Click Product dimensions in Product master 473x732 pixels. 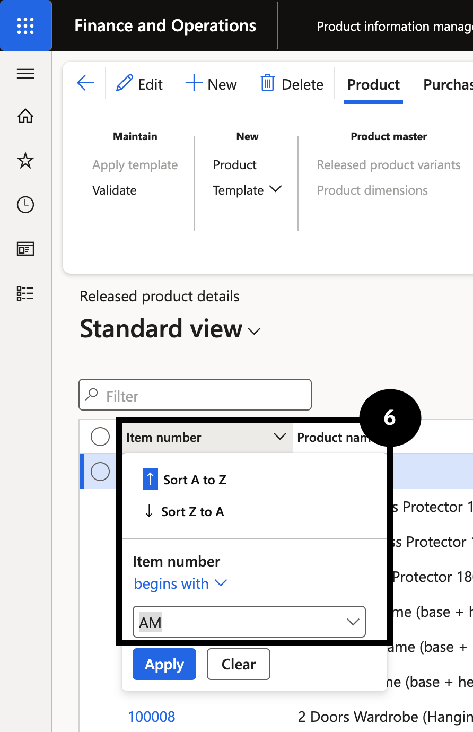372,190
